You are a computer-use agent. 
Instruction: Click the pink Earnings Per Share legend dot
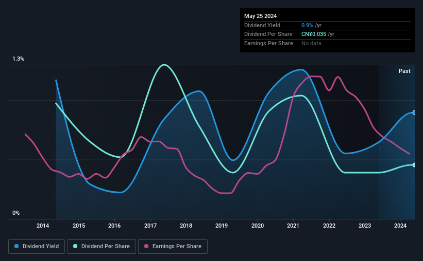pyautogui.click(x=146, y=246)
